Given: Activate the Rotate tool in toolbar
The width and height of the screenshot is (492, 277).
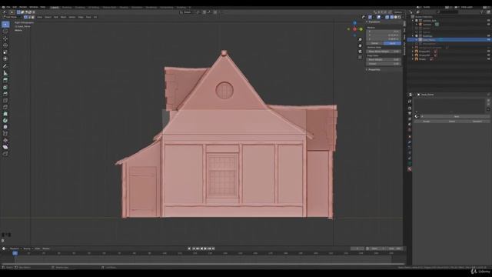Looking at the screenshot, I should click(5, 45).
